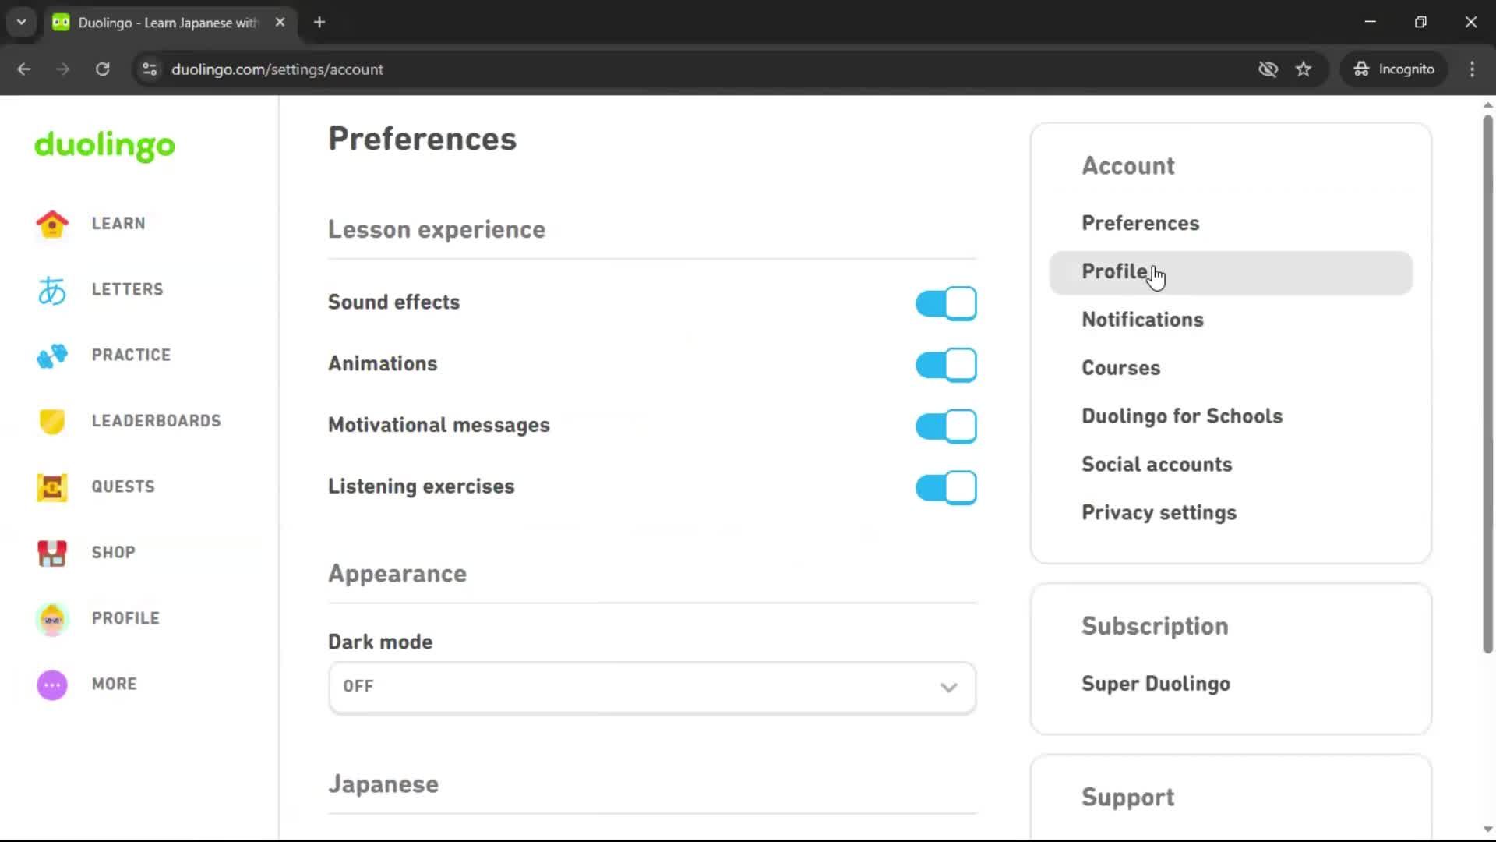Screen dimensions: 1496x842
Task: Open the Learn section via home icon
Action: coord(51,224)
